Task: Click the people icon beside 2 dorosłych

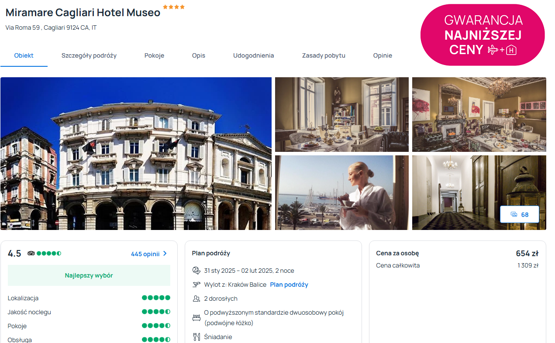Action: click(x=196, y=298)
